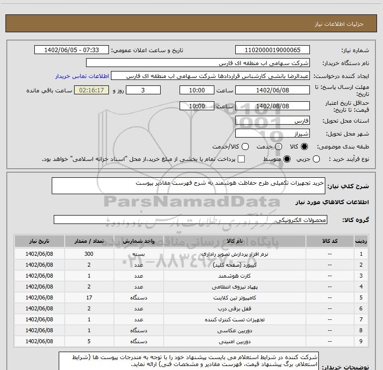Click quantity 5 for دوربین امنیتی row
Viewport: 383px width, 370px height.
pos(89,342)
